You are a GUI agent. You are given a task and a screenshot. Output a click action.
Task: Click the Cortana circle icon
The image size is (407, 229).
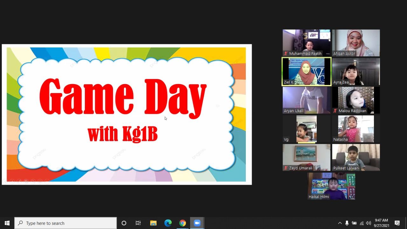124,223
